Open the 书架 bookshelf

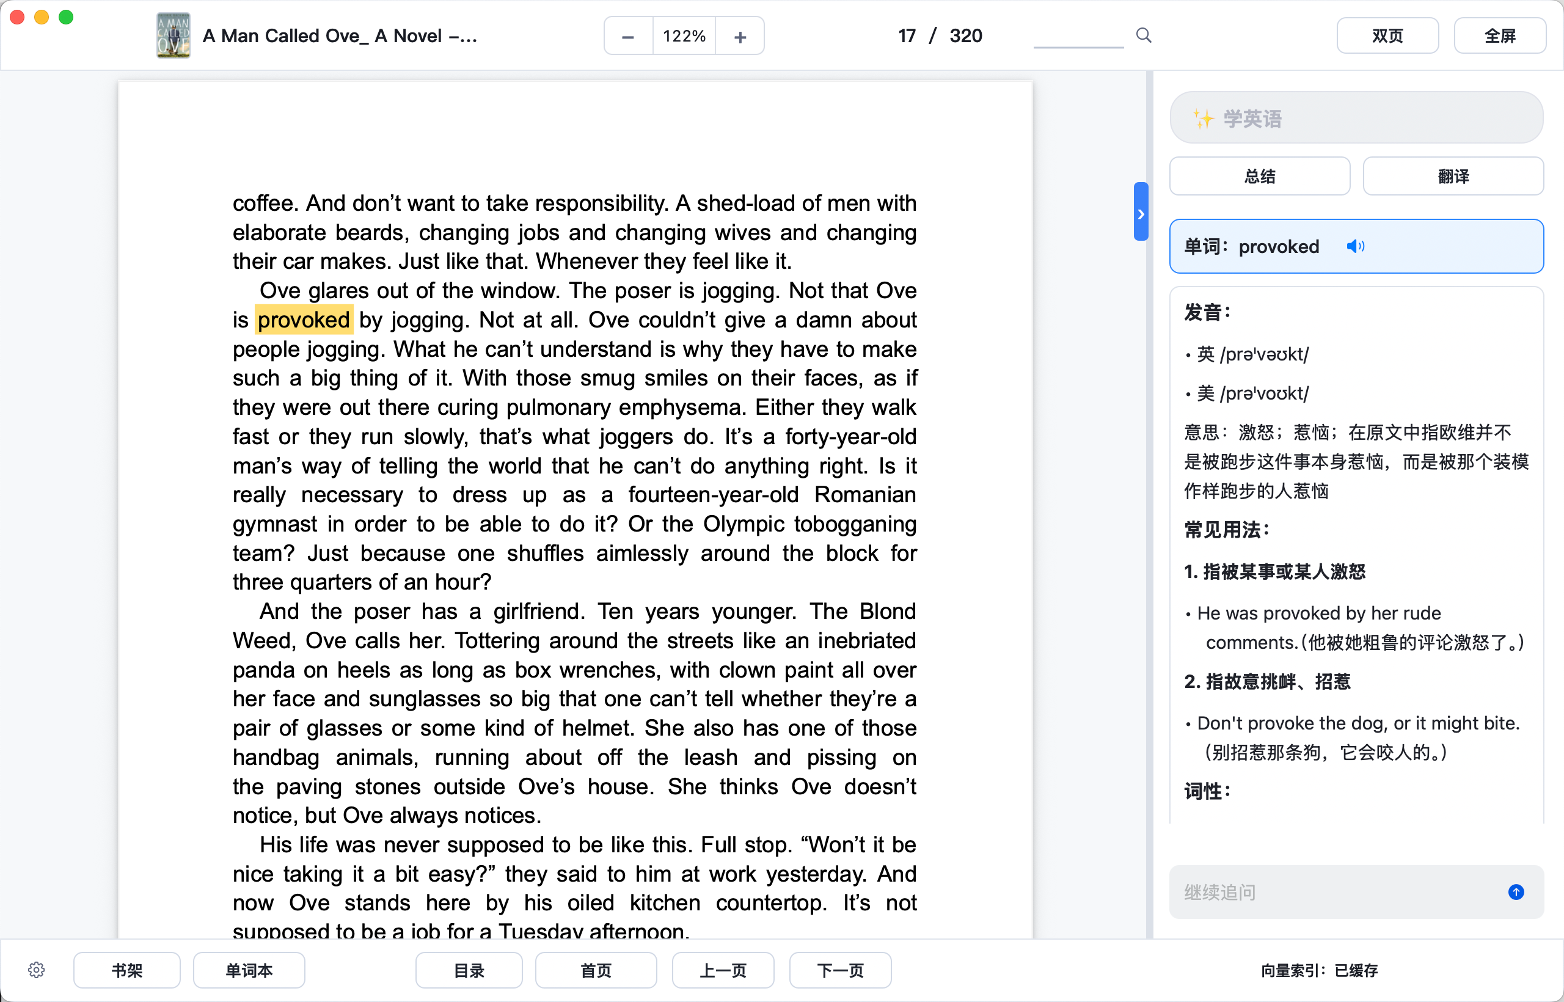coord(127,970)
